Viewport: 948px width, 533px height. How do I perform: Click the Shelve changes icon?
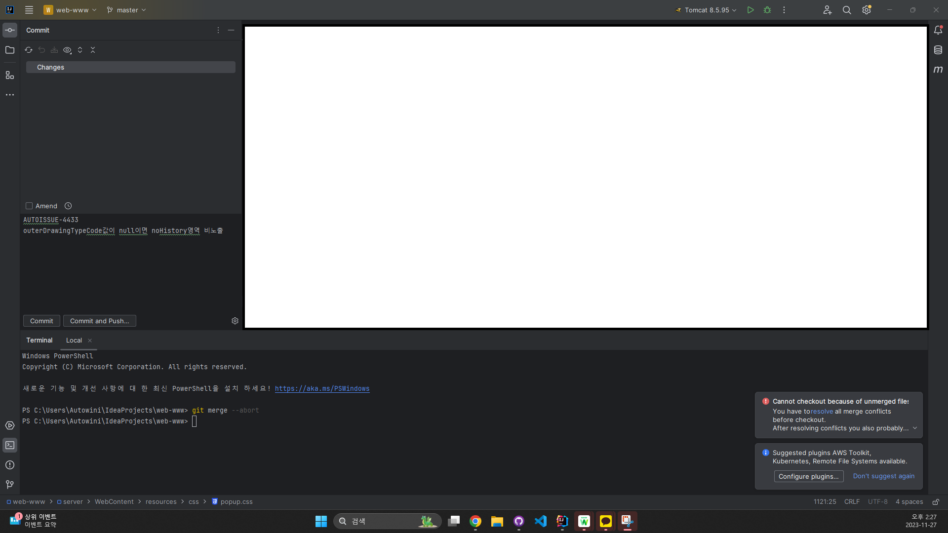[54, 50]
